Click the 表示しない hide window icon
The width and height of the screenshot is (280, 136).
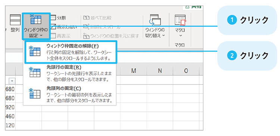coord(53,27)
